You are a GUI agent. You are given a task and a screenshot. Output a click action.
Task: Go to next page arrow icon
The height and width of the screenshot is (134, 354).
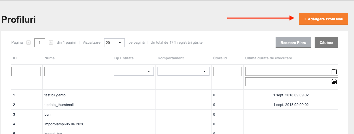(x=51, y=42)
